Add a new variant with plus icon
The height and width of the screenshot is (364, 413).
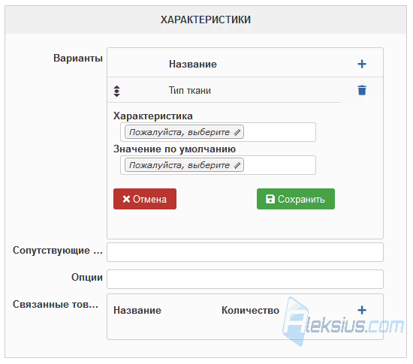[362, 64]
